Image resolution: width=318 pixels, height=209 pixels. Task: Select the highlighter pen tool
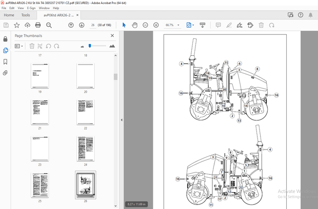click(x=229, y=25)
